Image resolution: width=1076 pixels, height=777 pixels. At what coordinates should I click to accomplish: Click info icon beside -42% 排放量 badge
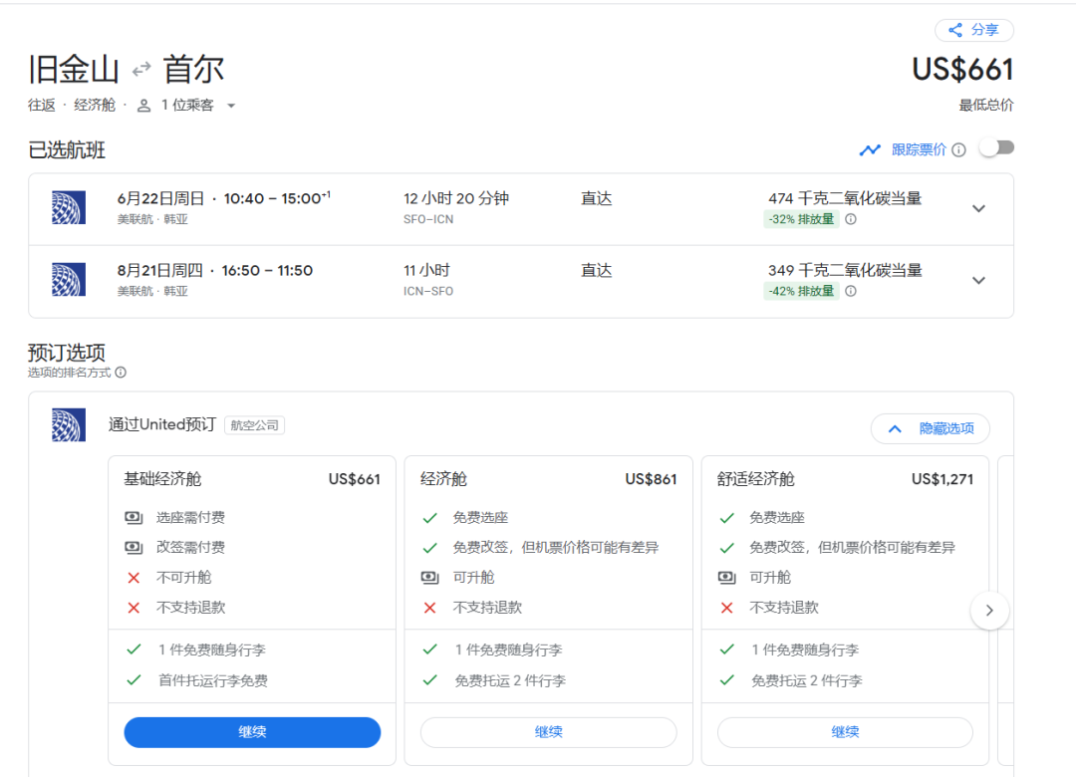(851, 291)
